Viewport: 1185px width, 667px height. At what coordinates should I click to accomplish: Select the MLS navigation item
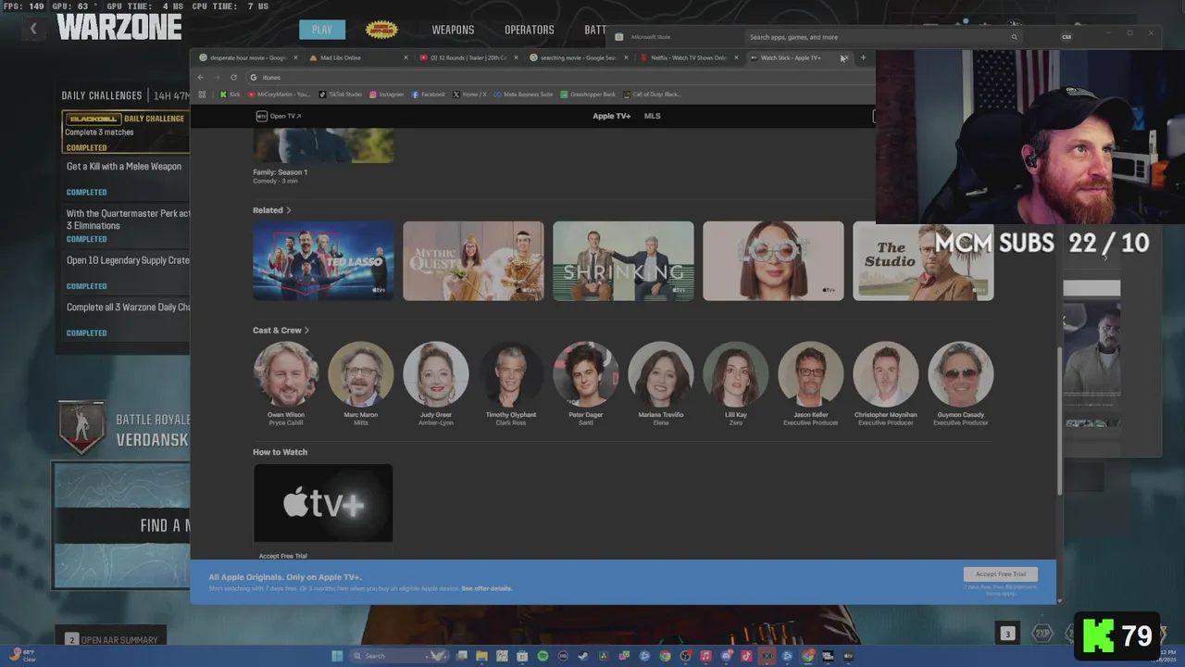(x=653, y=116)
